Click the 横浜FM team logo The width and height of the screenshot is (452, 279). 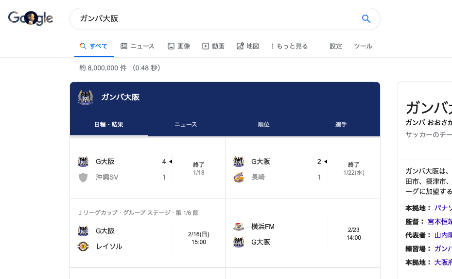click(239, 227)
